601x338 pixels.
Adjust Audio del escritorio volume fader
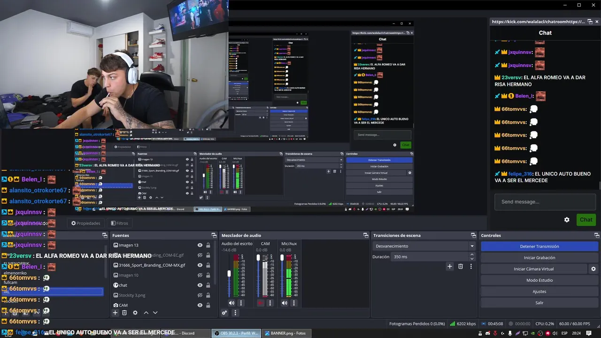229,274
